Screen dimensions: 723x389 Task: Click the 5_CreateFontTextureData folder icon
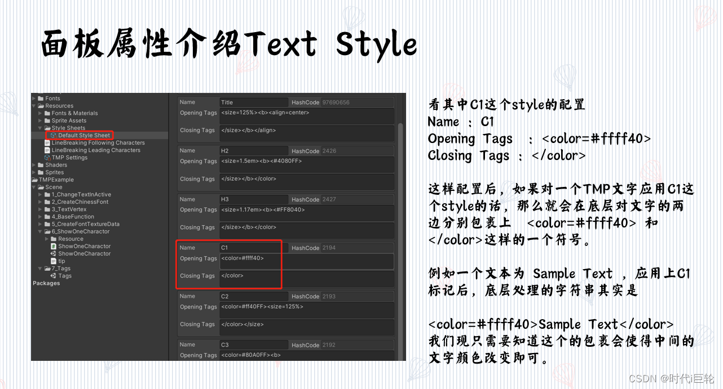(48, 224)
